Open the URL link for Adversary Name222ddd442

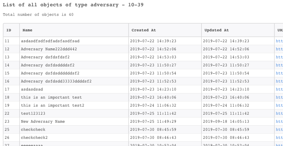(x=279, y=49)
